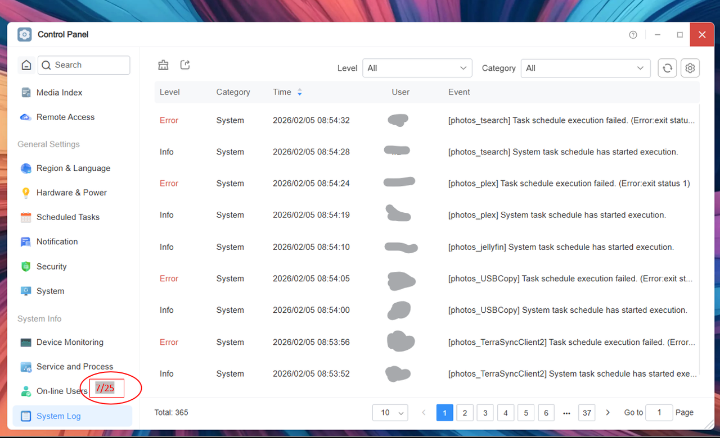Open the Category filter dropdown
This screenshot has height=438, width=720.
pos(586,68)
